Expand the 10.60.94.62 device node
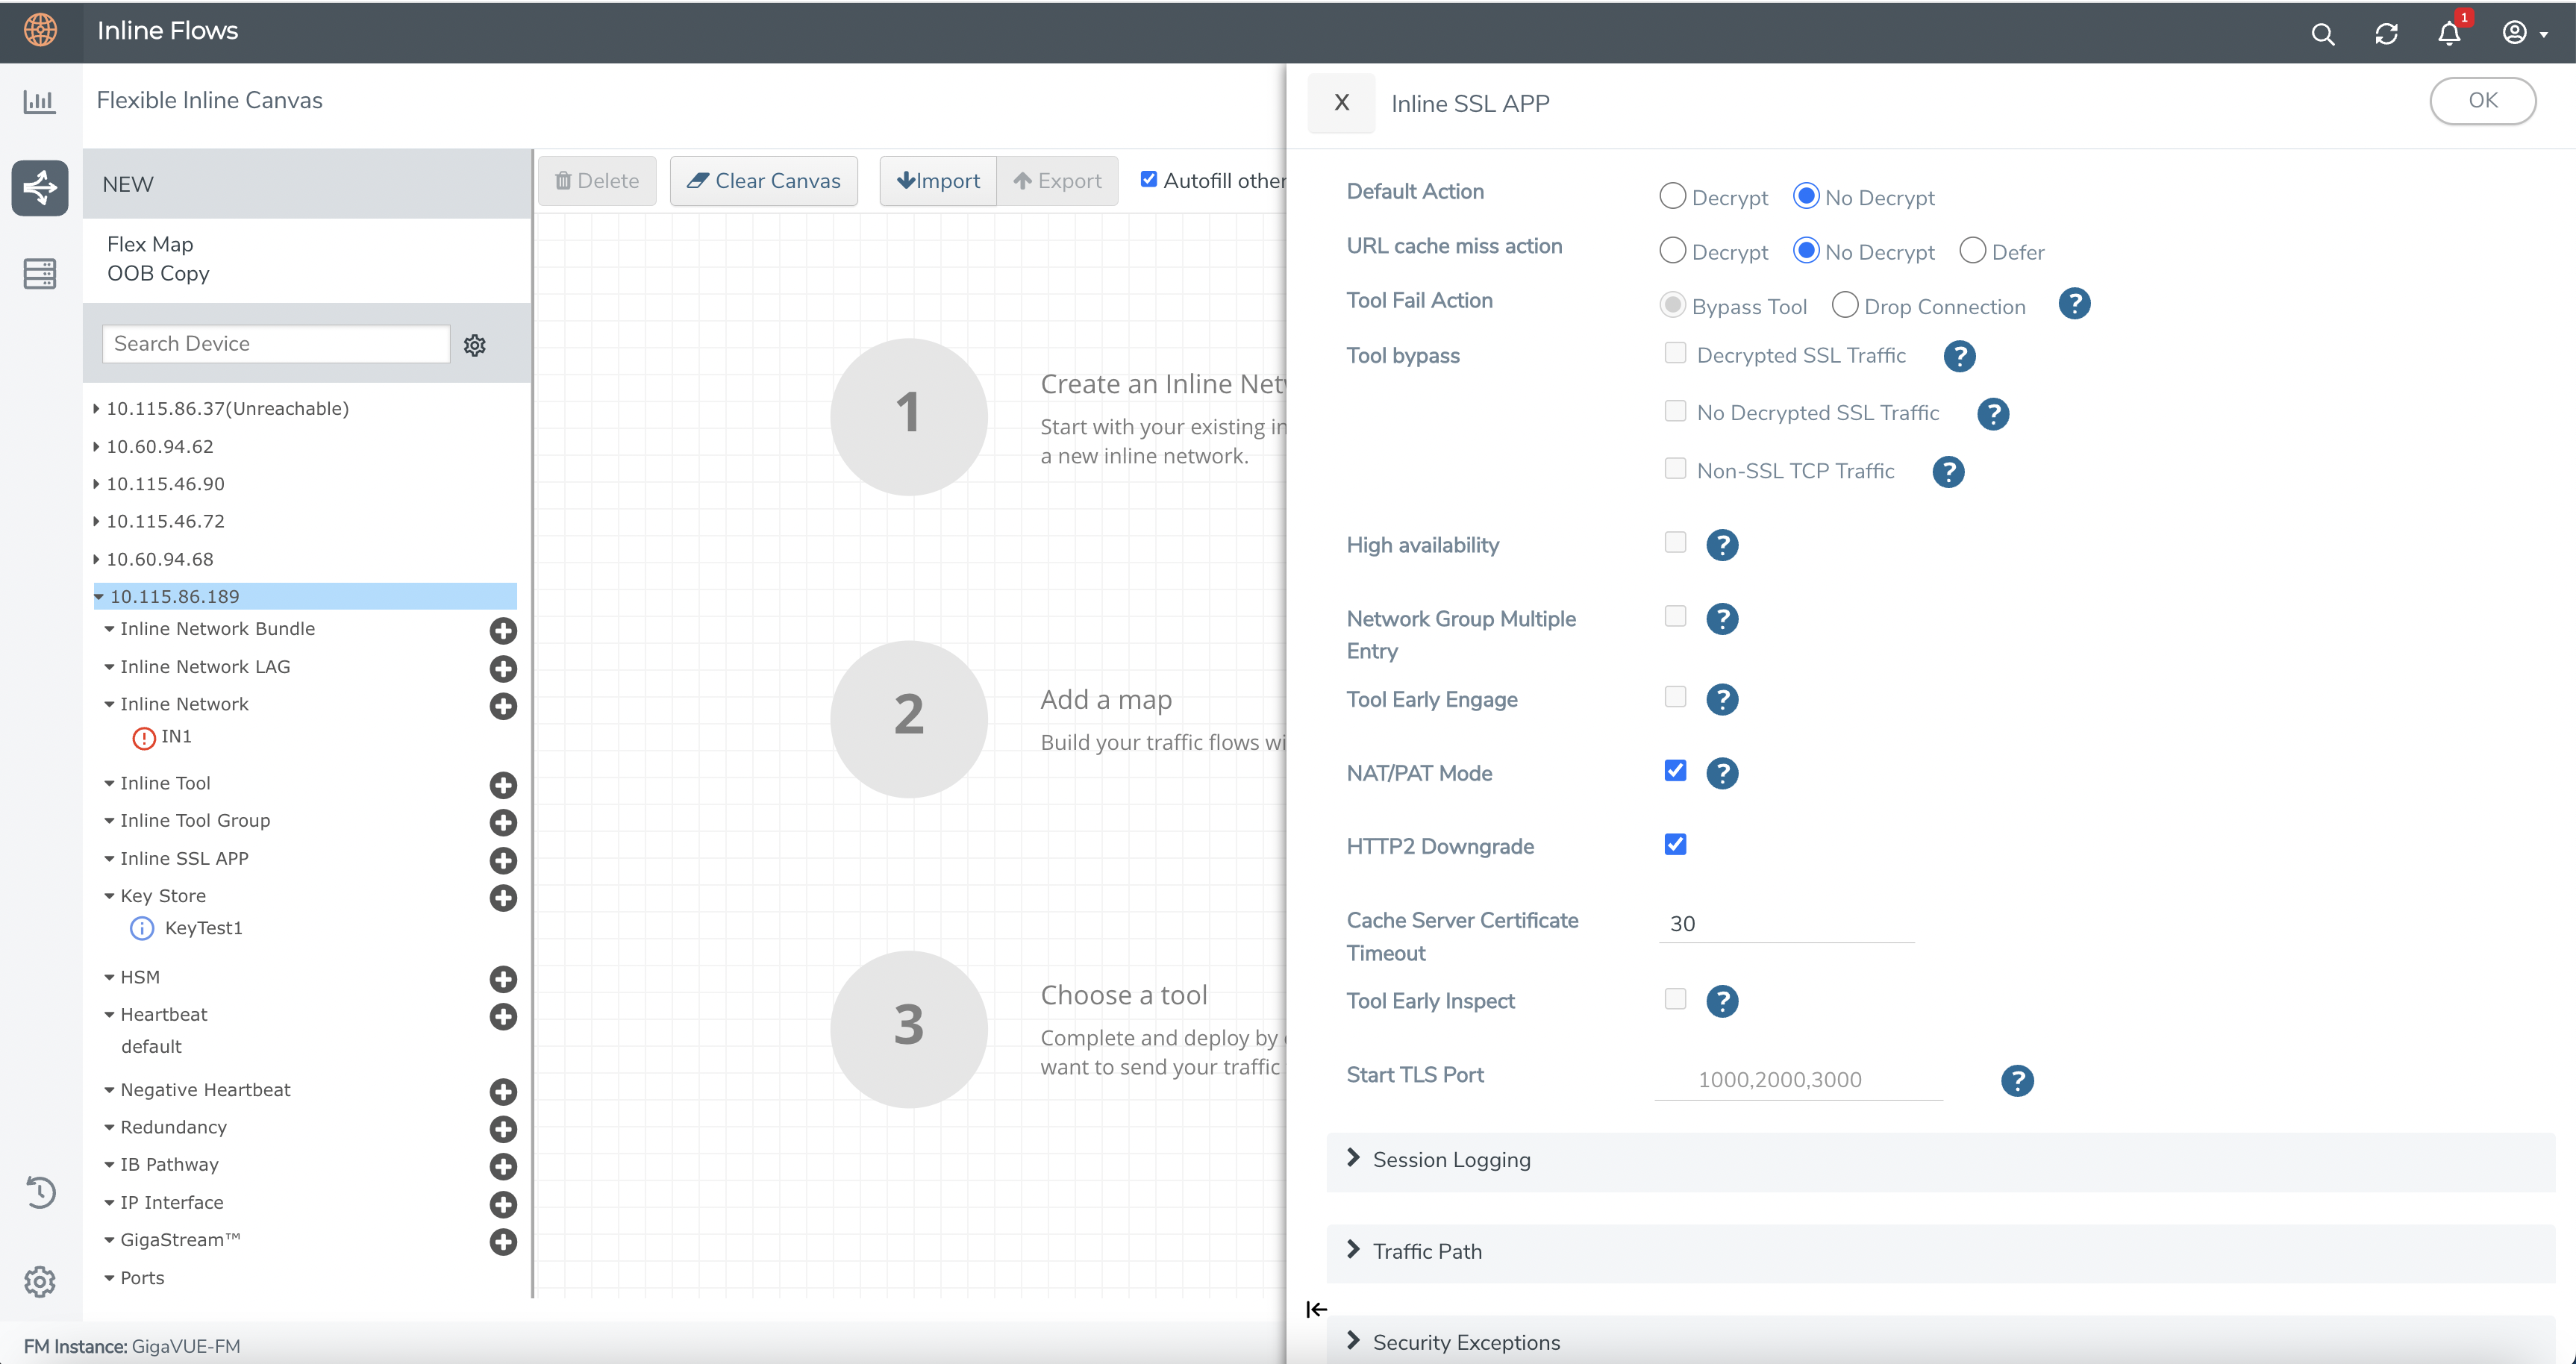2576x1364 pixels. coord(97,447)
